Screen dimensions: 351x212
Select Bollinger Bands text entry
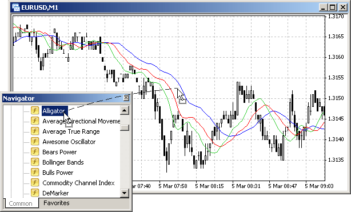point(63,162)
